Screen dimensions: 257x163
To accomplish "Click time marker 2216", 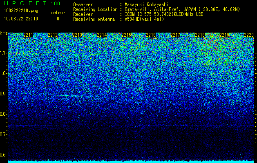I will point(151,35).
